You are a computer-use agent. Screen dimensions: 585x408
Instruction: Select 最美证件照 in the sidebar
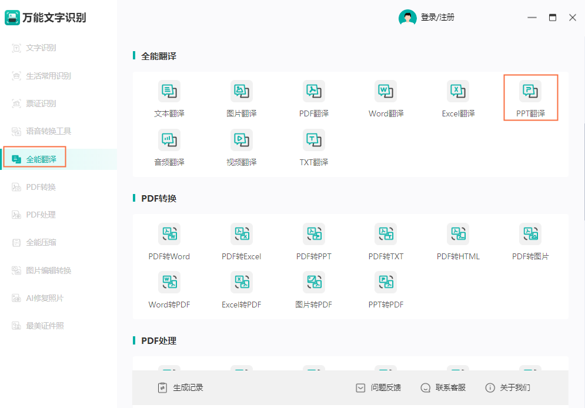58,326
